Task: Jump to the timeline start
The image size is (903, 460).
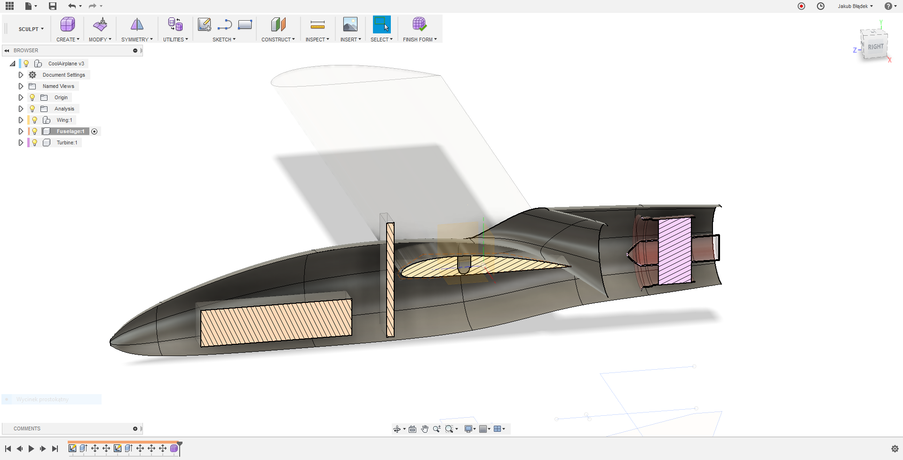Action: tap(8, 449)
